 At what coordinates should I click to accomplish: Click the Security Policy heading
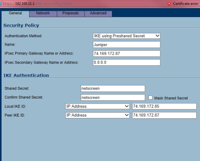coord(21,25)
